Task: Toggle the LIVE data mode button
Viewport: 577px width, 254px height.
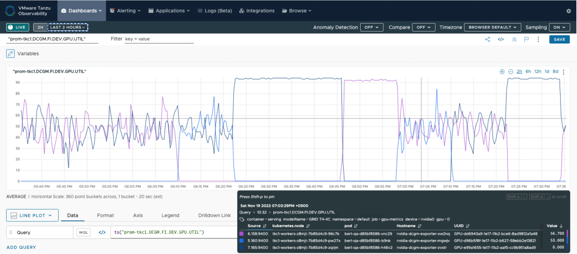Action: [18, 27]
